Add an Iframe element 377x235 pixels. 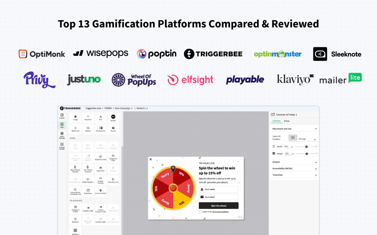tap(113, 129)
